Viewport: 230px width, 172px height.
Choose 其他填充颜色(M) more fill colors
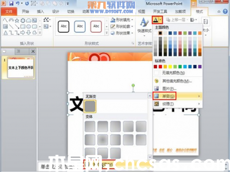178,81
